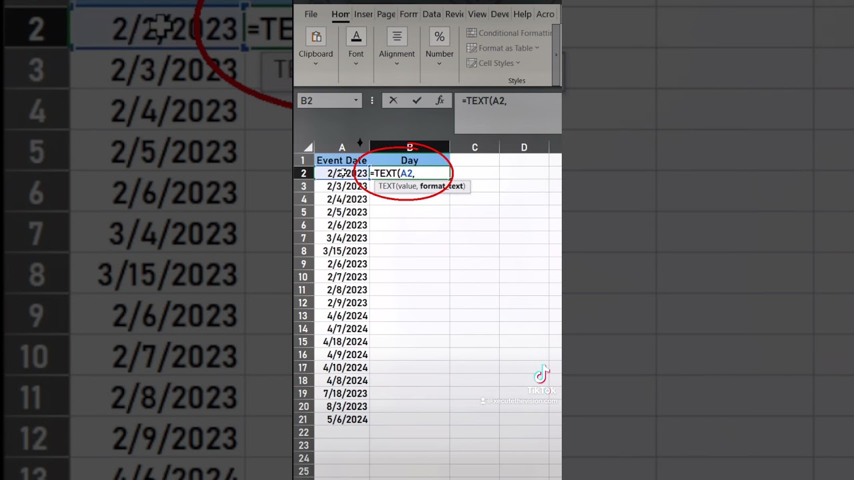Confirm formula entry with the checkmark icon
Image resolution: width=854 pixels, height=480 pixels.
tap(416, 100)
